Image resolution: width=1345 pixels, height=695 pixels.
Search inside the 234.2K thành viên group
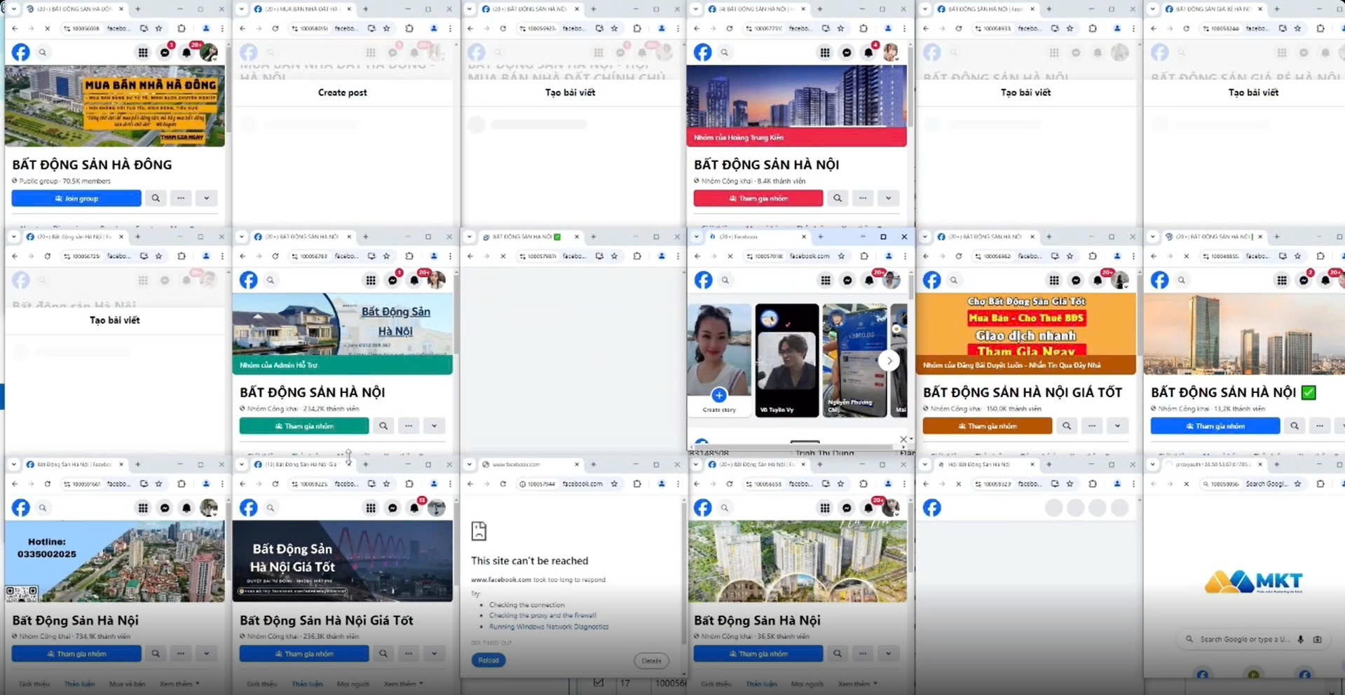[383, 426]
